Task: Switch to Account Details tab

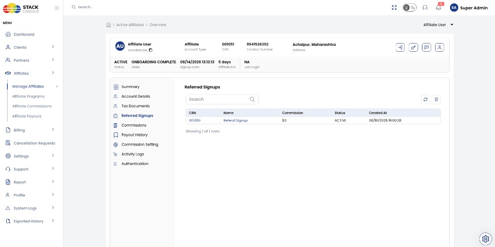Action: point(136,96)
